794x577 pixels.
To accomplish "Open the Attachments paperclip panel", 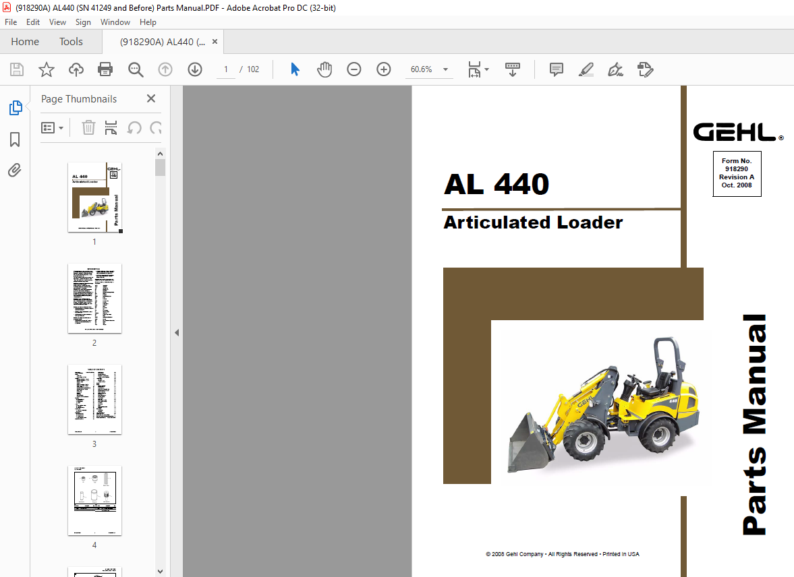I will click(x=15, y=170).
